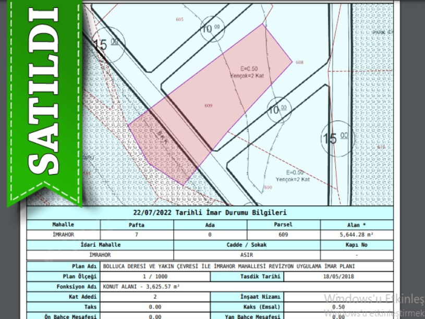Click the Plan Ölçeği value 1 / 1000

(155, 276)
